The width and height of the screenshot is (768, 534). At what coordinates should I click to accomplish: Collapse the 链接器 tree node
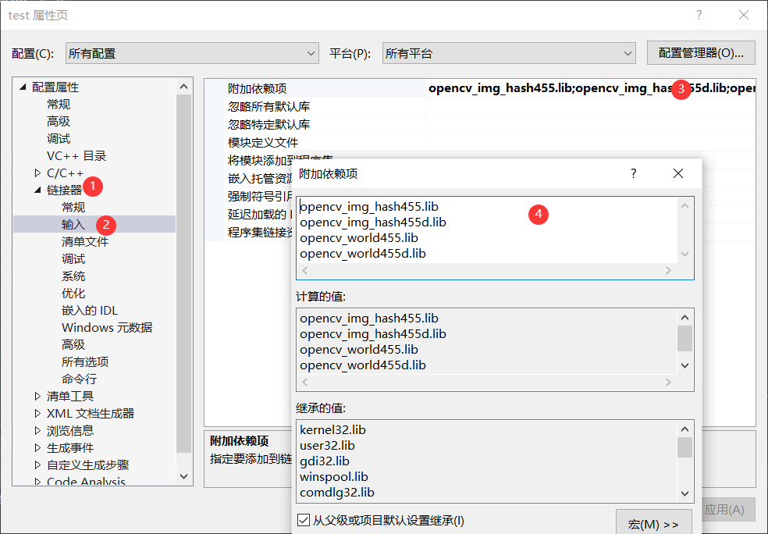(36, 188)
